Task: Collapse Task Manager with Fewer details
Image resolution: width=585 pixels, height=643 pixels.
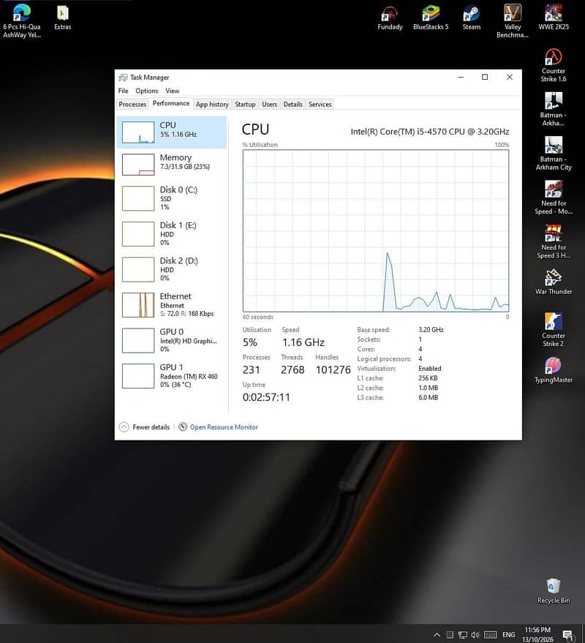Action: pyautogui.click(x=144, y=427)
